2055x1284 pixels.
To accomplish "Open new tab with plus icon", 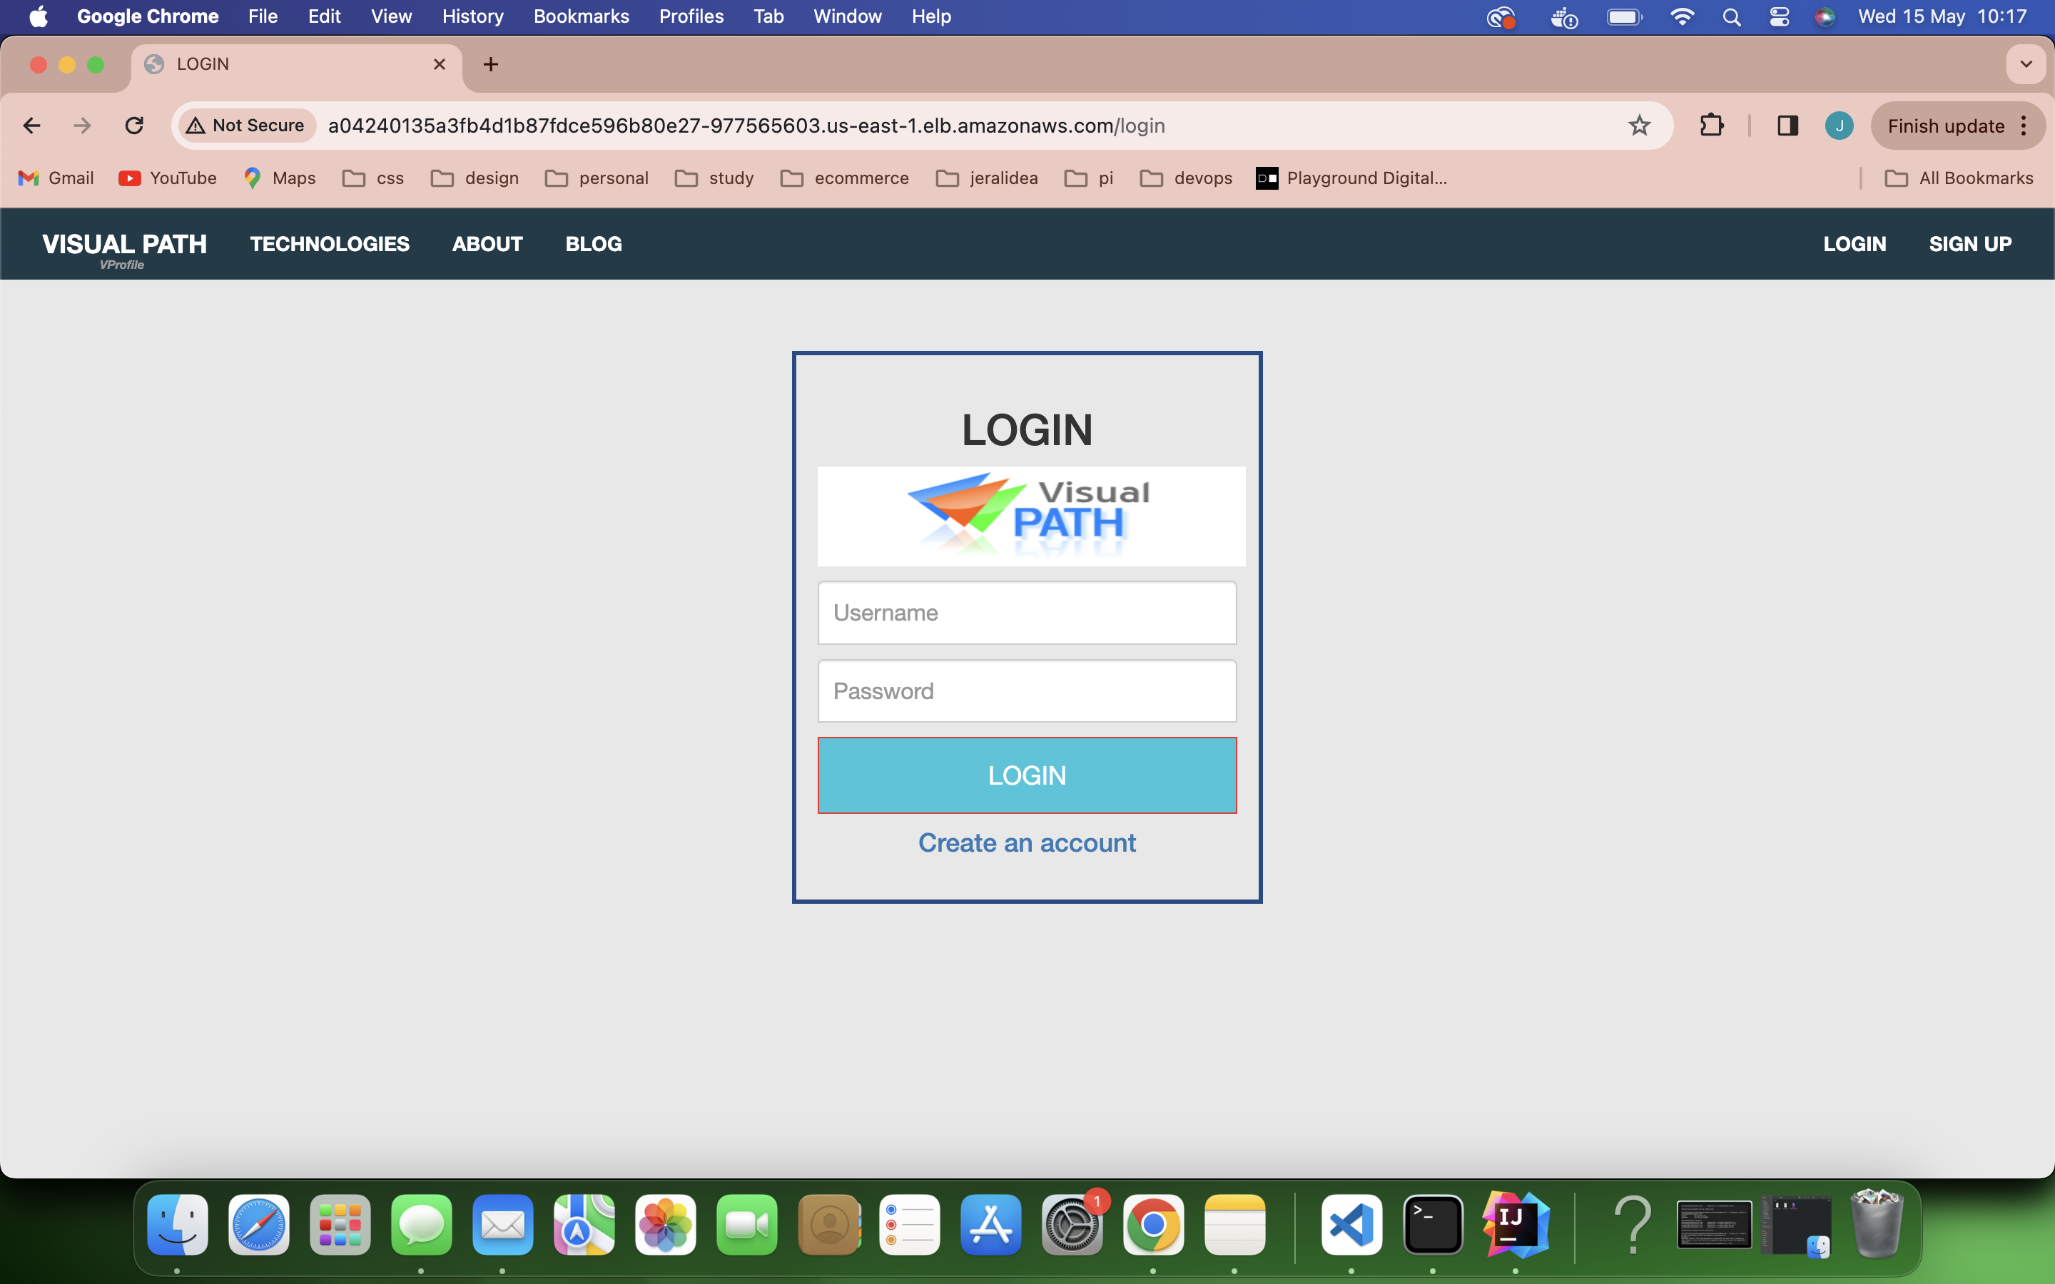I will [x=491, y=64].
